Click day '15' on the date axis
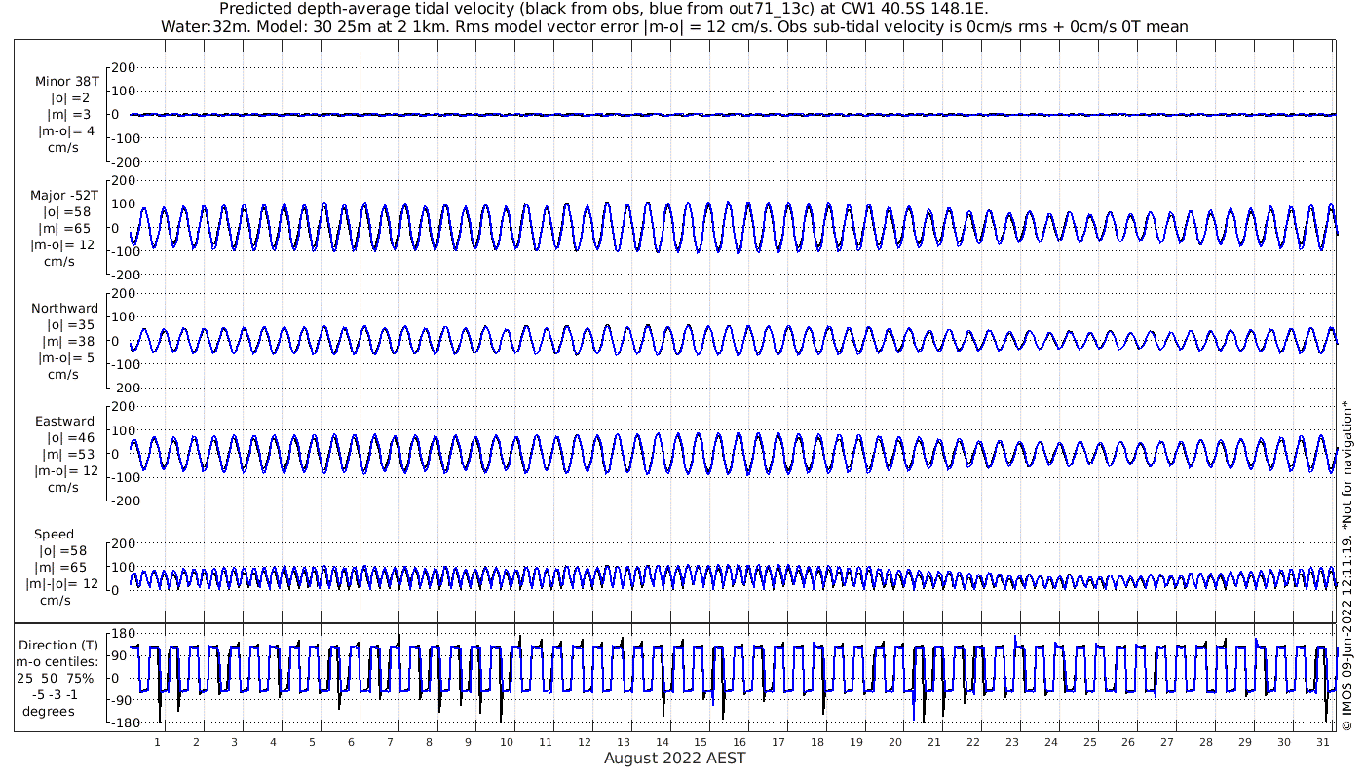 pos(701,742)
